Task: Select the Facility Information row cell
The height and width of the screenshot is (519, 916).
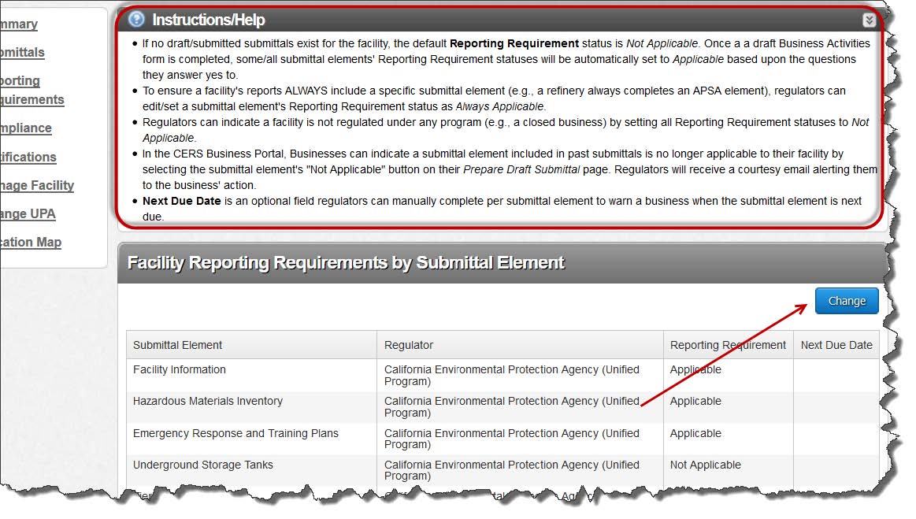Action: click(251, 375)
